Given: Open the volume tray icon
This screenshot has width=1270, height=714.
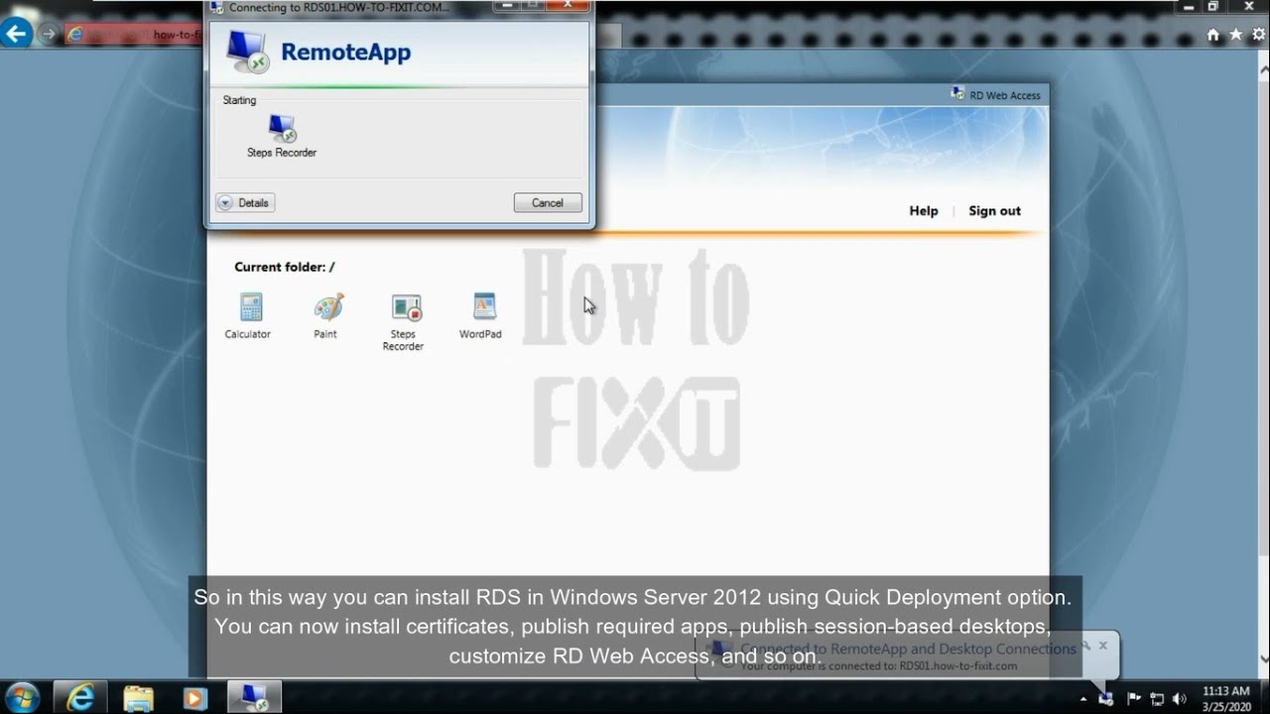Looking at the screenshot, I should (x=1179, y=699).
